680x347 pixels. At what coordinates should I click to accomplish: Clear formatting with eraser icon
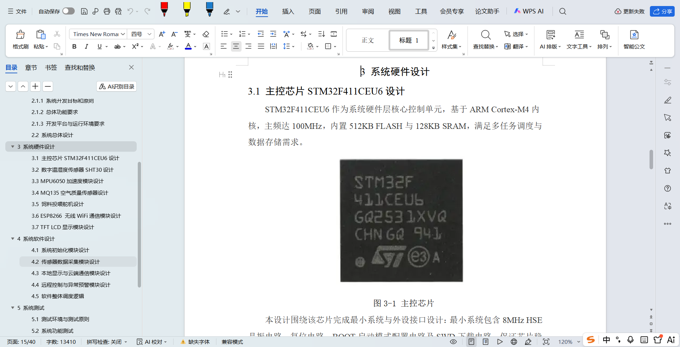[206, 34]
